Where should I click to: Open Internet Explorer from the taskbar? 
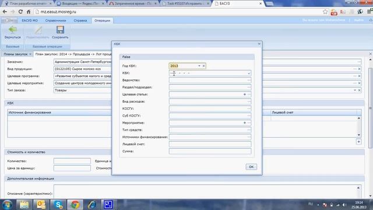92,205
